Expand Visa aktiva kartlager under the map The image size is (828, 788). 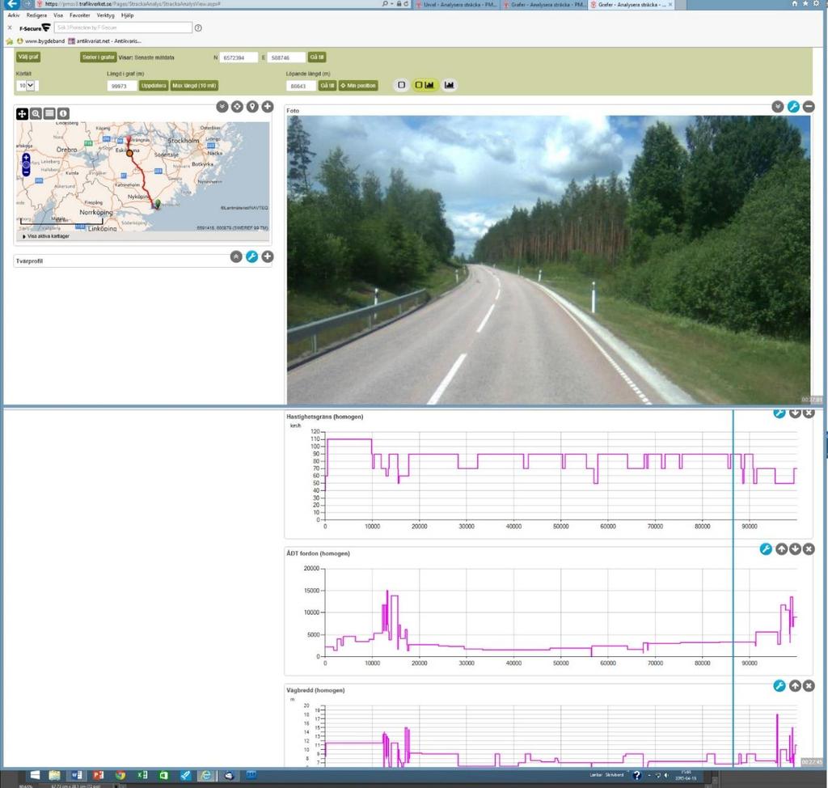tap(46, 236)
